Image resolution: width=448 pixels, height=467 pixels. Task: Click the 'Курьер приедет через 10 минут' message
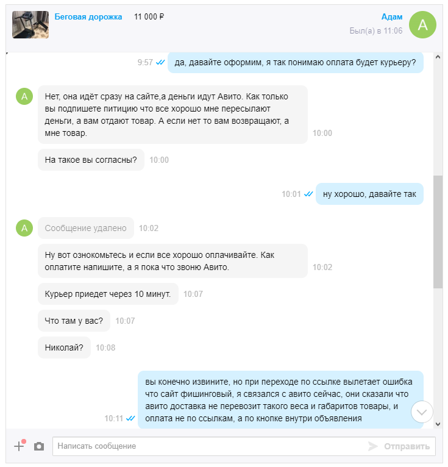click(x=108, y=294)
